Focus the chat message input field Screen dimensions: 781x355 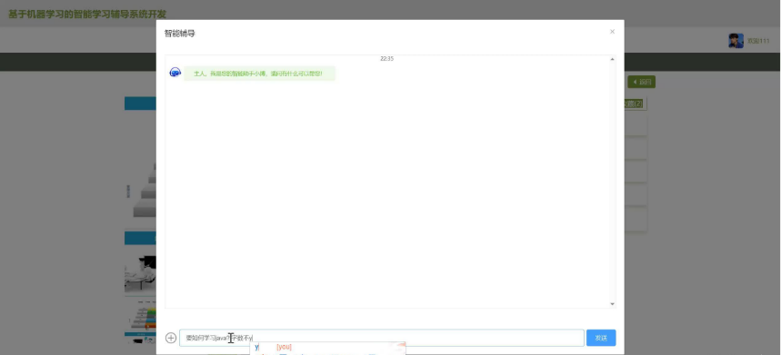(x=382, y=338)
